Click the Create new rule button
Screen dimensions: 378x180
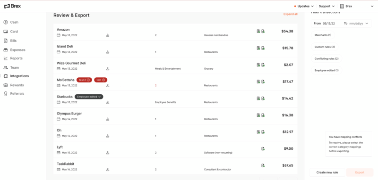point(327,172)
